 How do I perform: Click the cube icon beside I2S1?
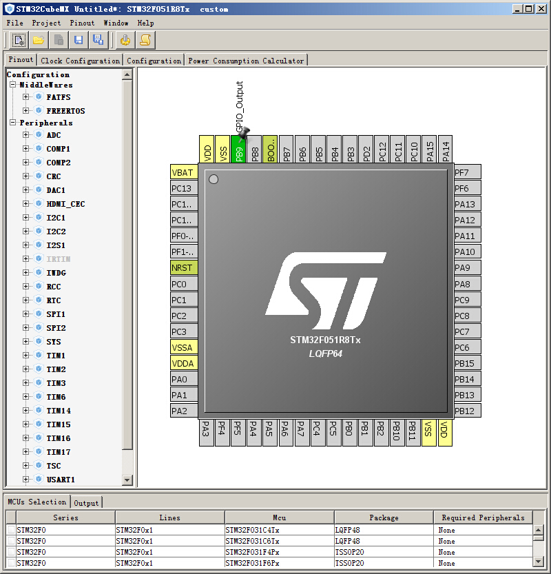click(39, 245)
